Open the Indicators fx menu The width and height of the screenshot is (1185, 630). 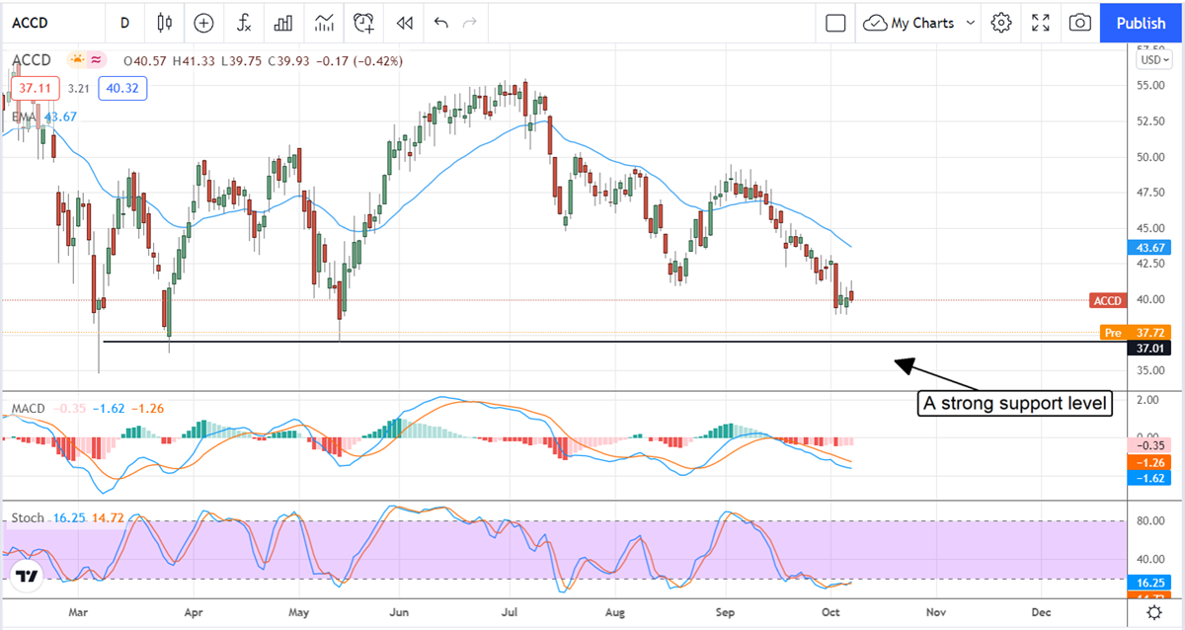pyautogui.click(x=243, y=22)
